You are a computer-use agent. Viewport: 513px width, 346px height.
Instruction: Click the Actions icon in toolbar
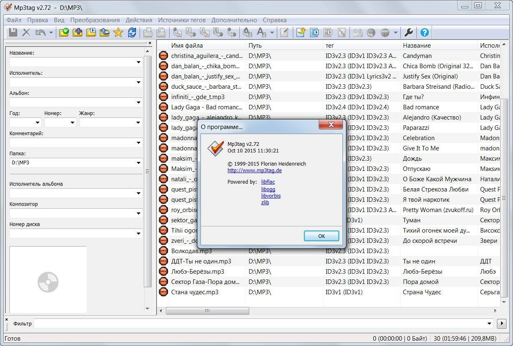click(248, 32)
